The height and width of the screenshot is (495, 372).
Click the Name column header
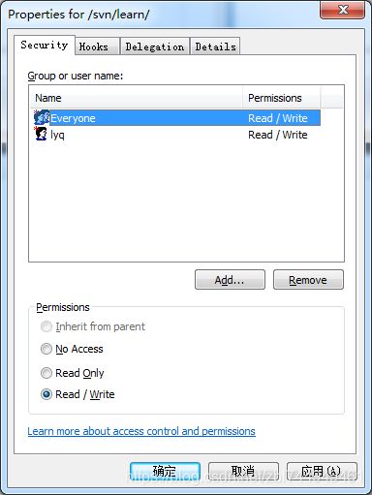coord(136,98)
